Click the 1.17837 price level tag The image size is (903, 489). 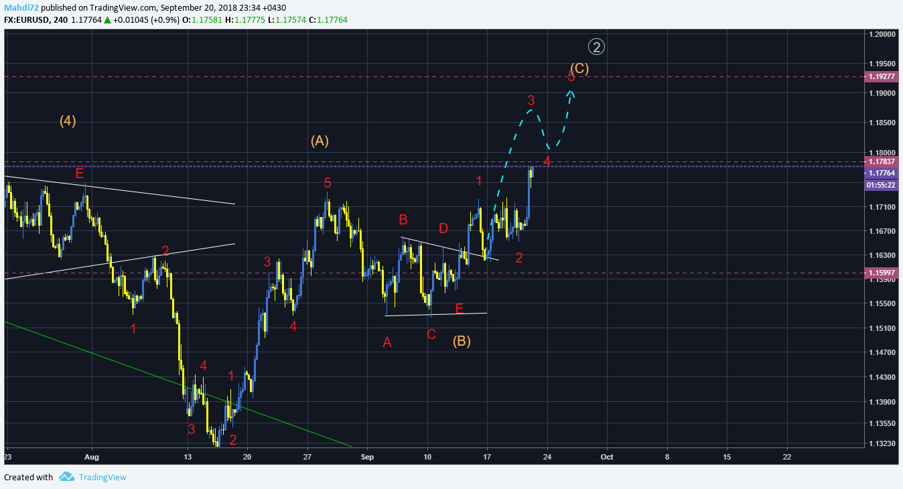coord(882,161)
